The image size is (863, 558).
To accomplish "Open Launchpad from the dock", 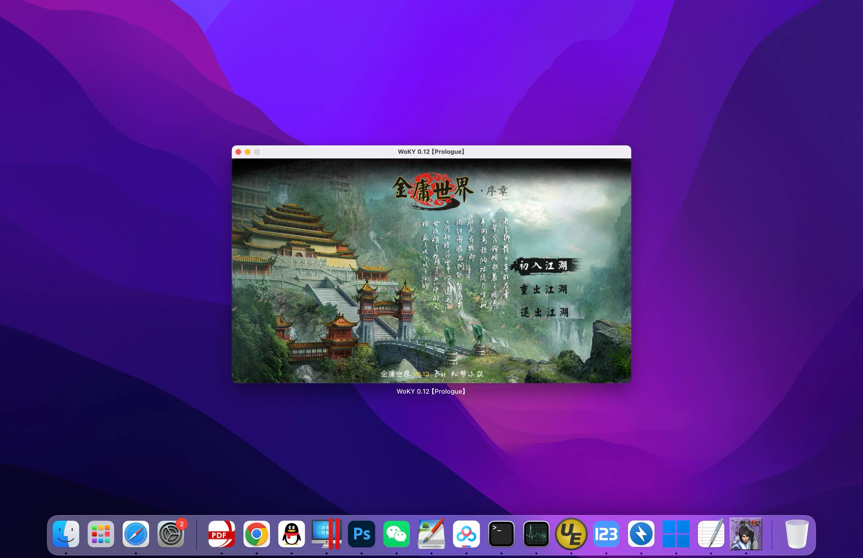I will [101, 534].
